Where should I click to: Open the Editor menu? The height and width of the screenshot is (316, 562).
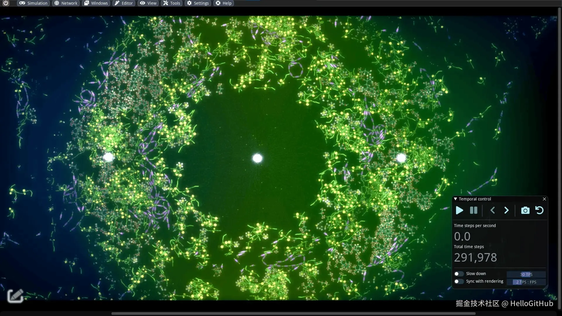tap(124, 3)
